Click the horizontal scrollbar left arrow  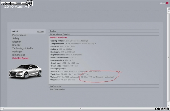[2, 109]
